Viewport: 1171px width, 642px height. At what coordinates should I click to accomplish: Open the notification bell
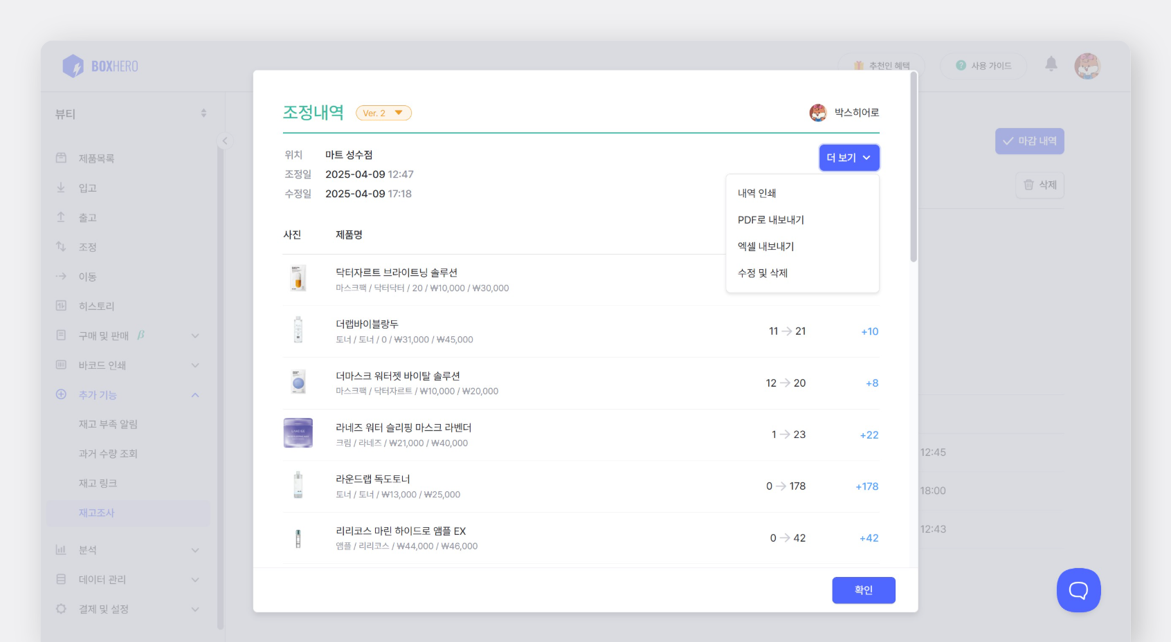1051,64
